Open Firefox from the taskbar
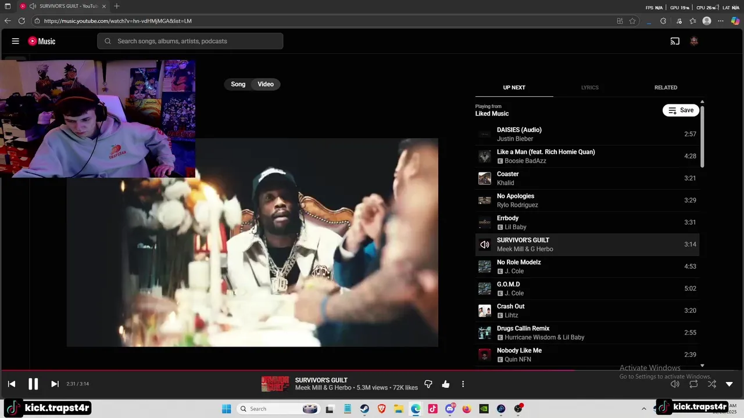744x418 pixels. pyautogui.click(x=467, y=409)
